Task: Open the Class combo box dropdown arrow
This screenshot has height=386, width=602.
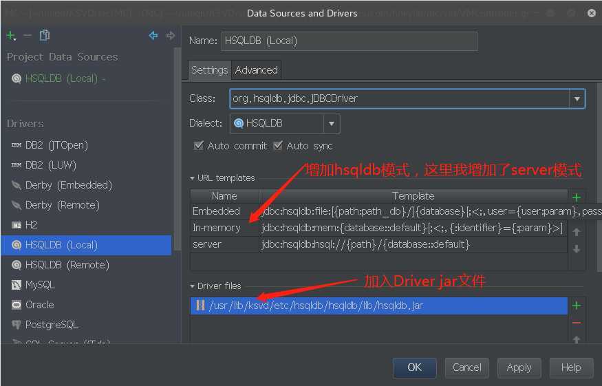Action: 577,98
